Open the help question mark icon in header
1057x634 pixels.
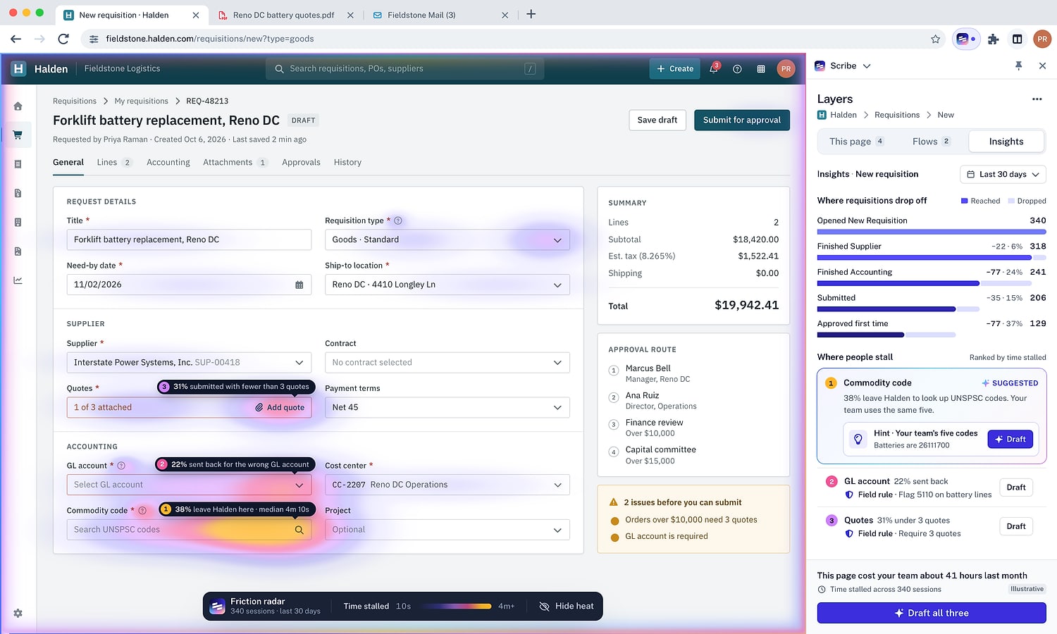coord(737,69)
